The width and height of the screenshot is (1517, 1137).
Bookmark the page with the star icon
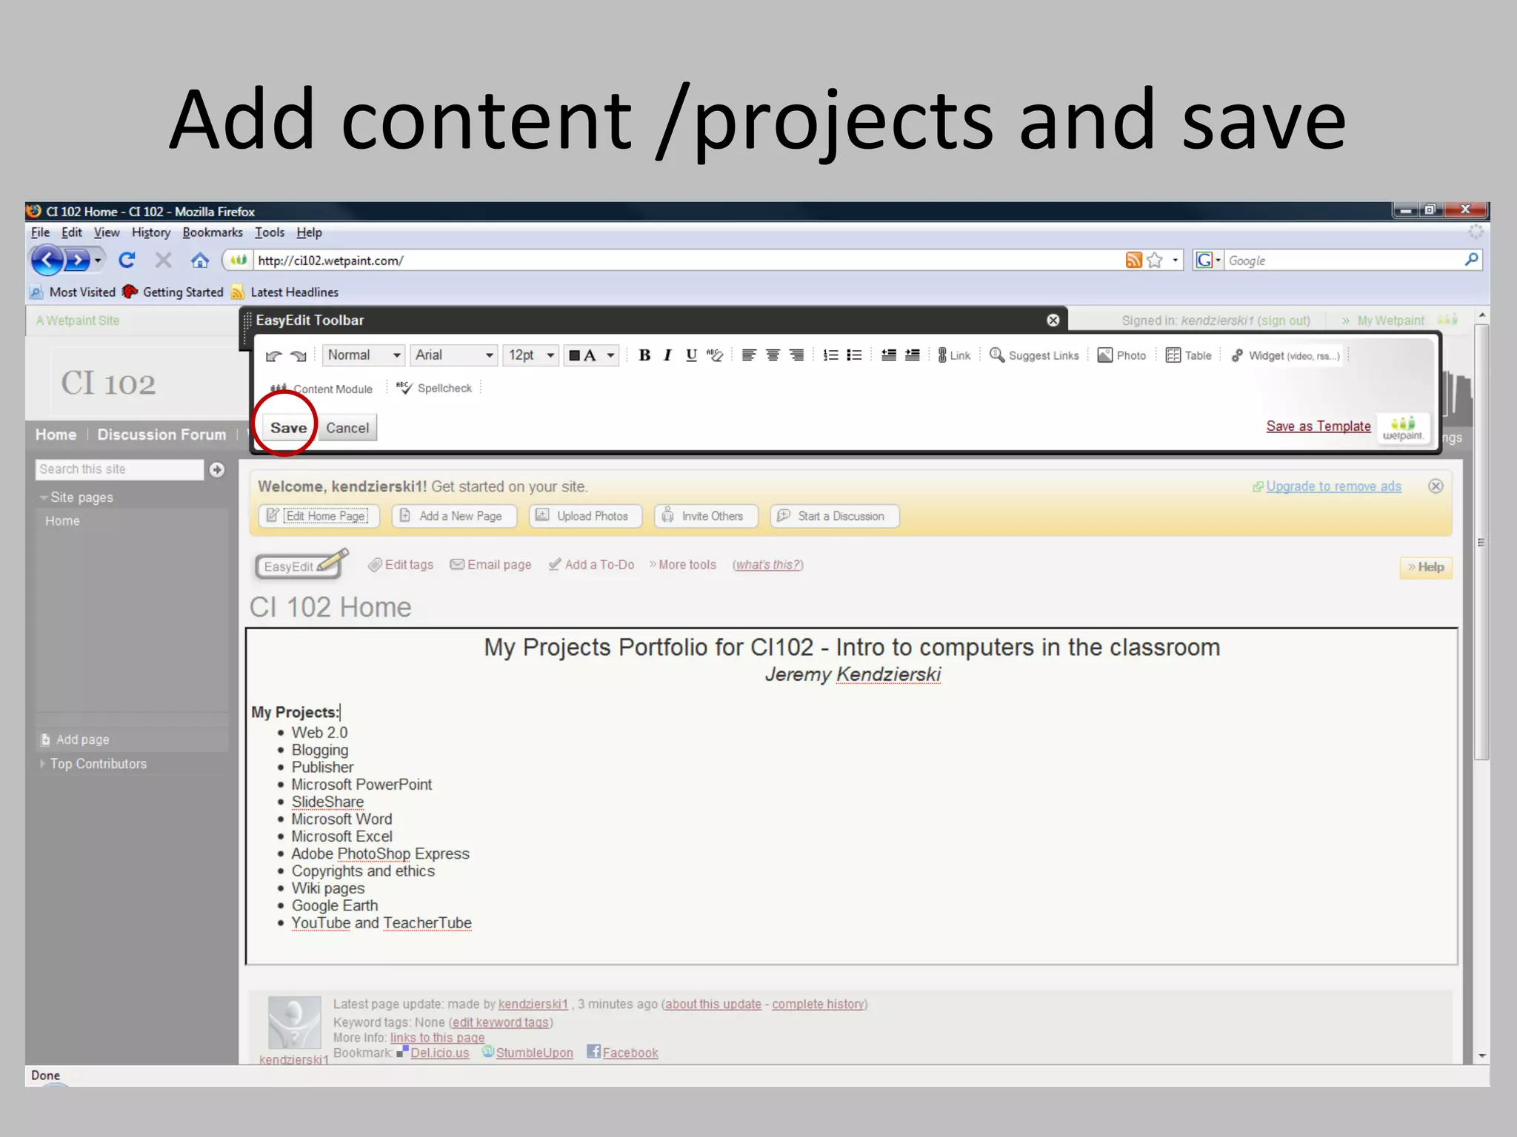(1154, 260)
